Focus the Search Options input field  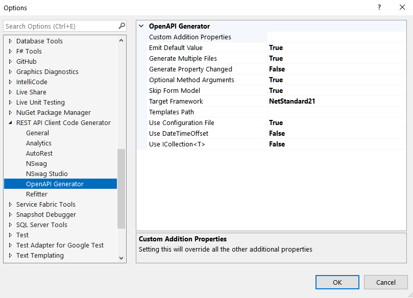(65, 26)
